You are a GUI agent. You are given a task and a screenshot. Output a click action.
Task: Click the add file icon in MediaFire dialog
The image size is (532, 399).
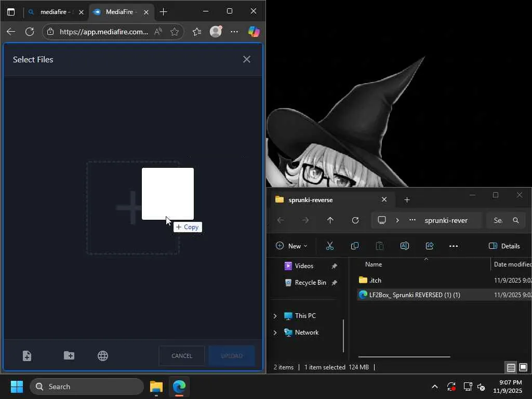[27, 355]
